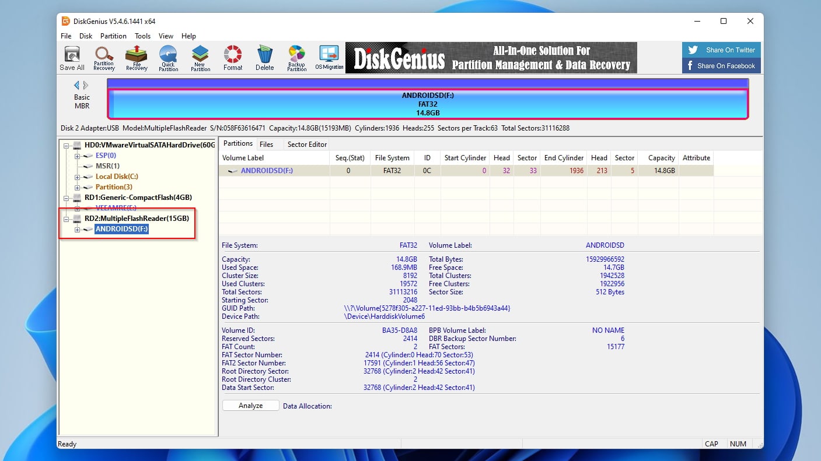Screen dimensions: 821x461
Task: Open the Tools menu
Action: pyautogui.click(x=142, y=36)
